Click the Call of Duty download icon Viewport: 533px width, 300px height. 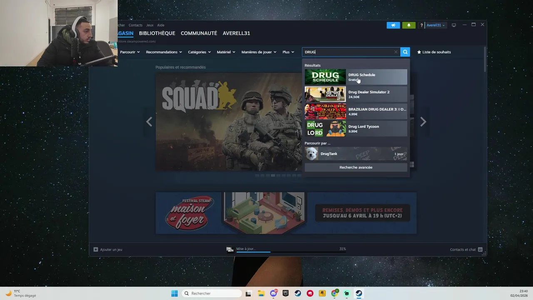point(230,249)
